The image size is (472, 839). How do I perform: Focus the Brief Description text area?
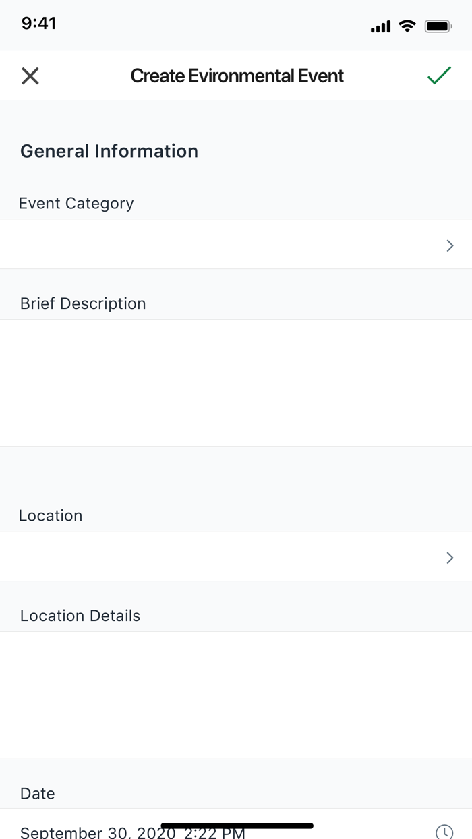point(236,382)
